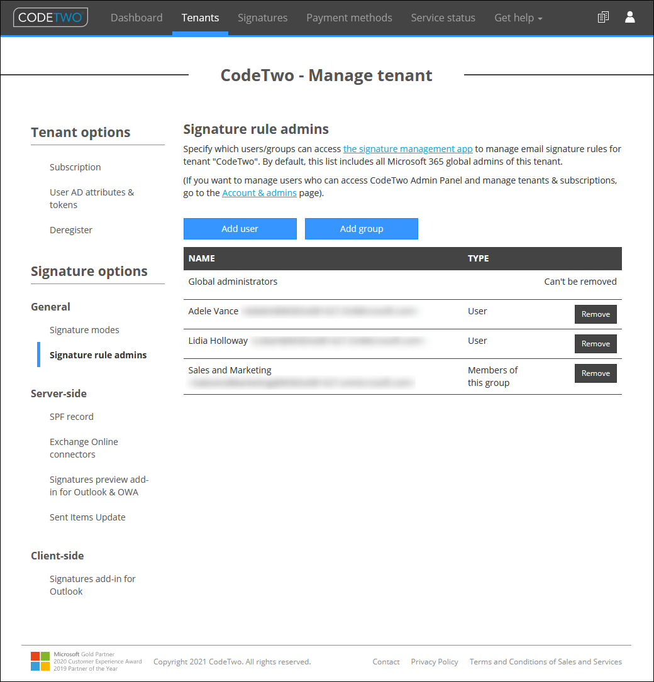Viewport: 654px width, 682px height.
Task: Open the signature management app link
Action: (x=407, y=148)
